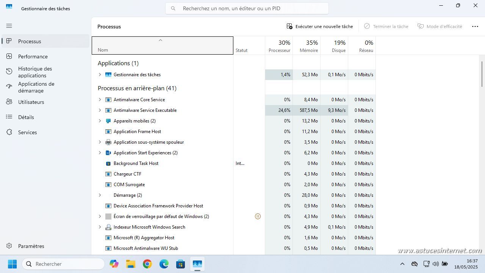Image resolution: width=485 pixels, height=273 pixels.
Task: Click Exécuter une nouvelle tâche
Action: pos(320,27)
